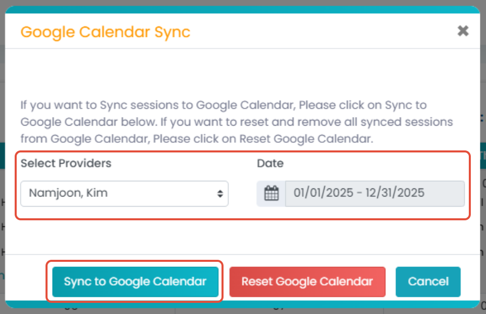Click the Select Providers label
Screen dimensions: 486x314
(66, 164)
